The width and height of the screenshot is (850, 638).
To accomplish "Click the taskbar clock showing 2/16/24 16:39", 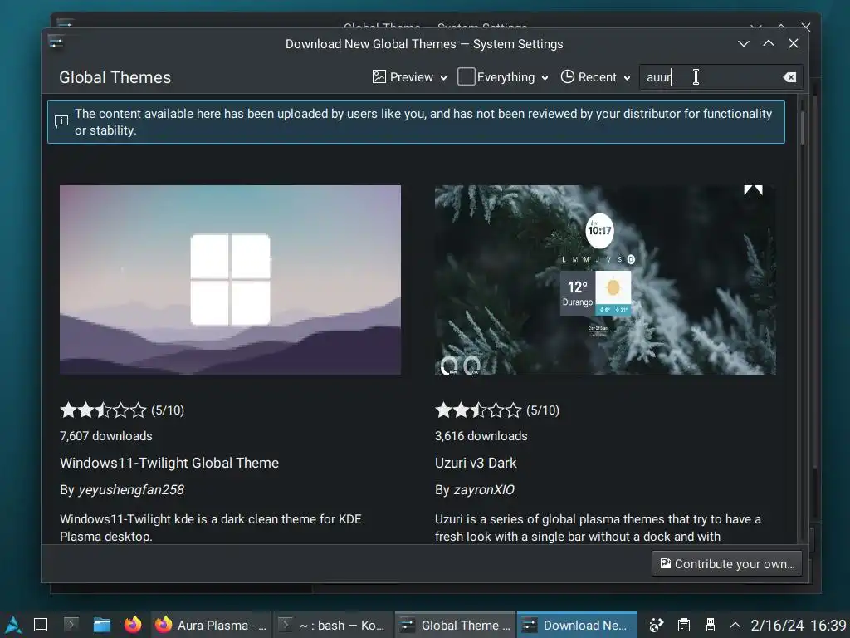I will click(798, 625).
